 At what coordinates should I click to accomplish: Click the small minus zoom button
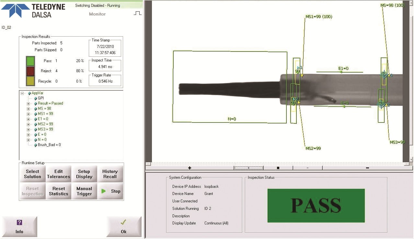pos(307,168)
